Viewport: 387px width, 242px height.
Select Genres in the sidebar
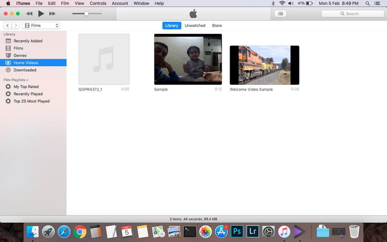pos(33,55)
